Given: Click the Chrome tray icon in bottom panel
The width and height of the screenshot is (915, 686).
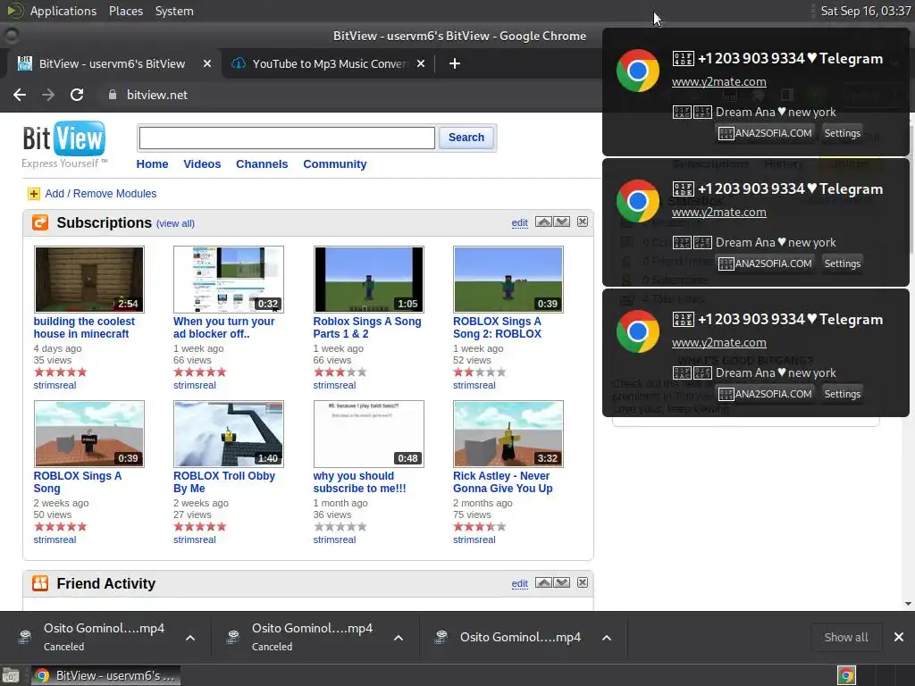Looking at the screenshot, I should [x=847, y=675].
